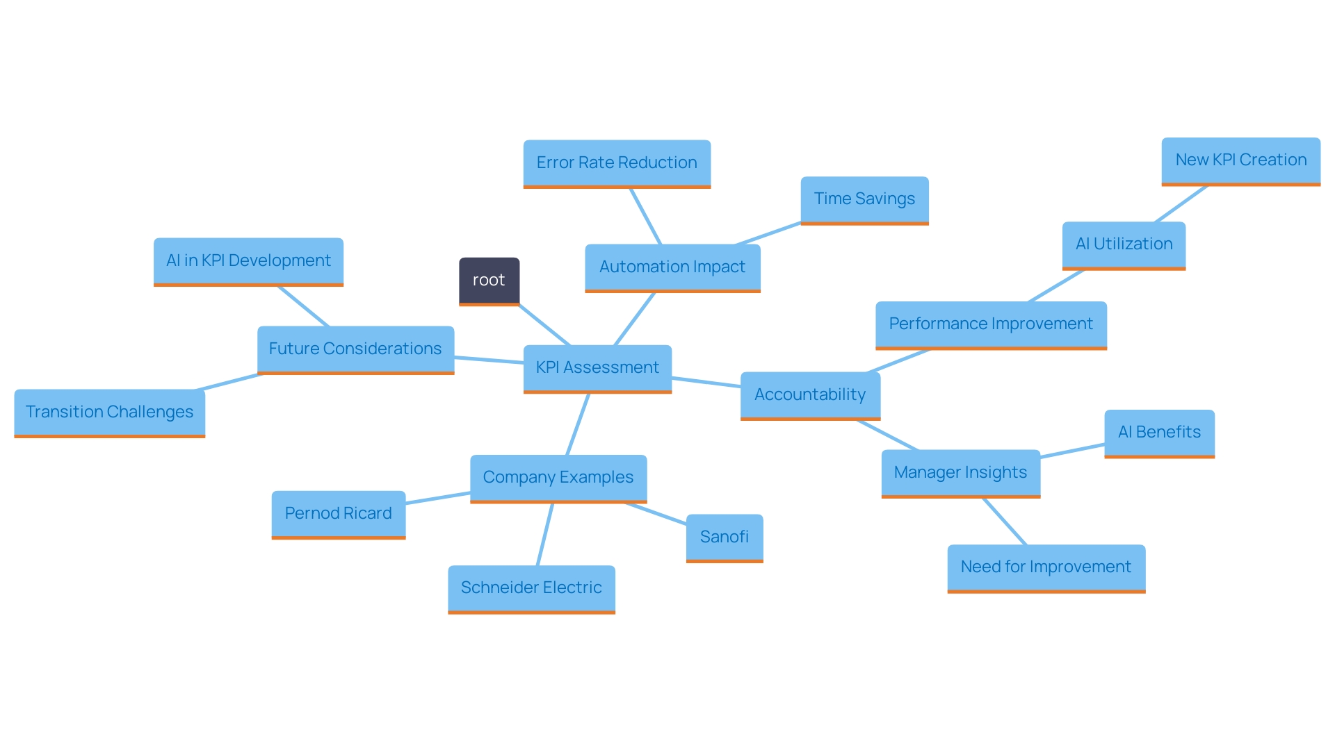
Task: Click the root node in mind map
Action: point(486,282)
